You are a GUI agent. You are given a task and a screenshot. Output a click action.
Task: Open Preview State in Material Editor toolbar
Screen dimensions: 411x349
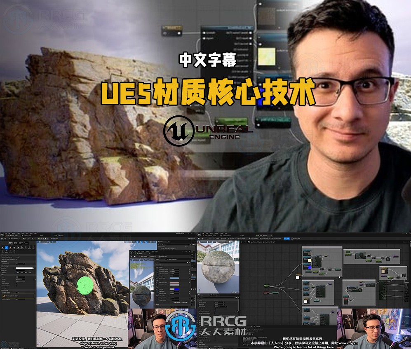coord(265,239)
